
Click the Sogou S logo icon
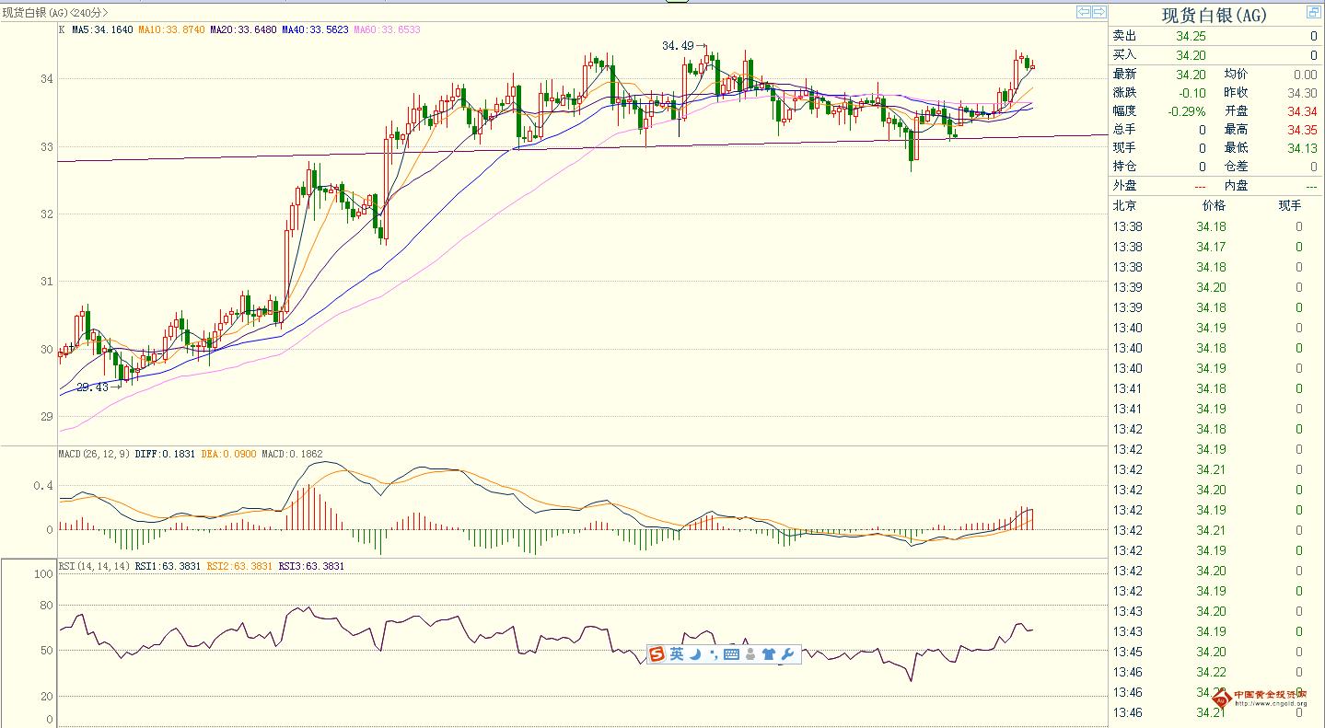pyautogui.click(x=657, y=654)
